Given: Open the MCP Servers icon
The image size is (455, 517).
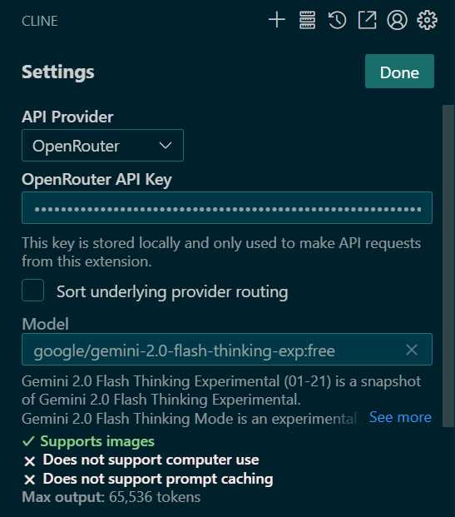Looking at the screenshot, I should click(307, 20).
